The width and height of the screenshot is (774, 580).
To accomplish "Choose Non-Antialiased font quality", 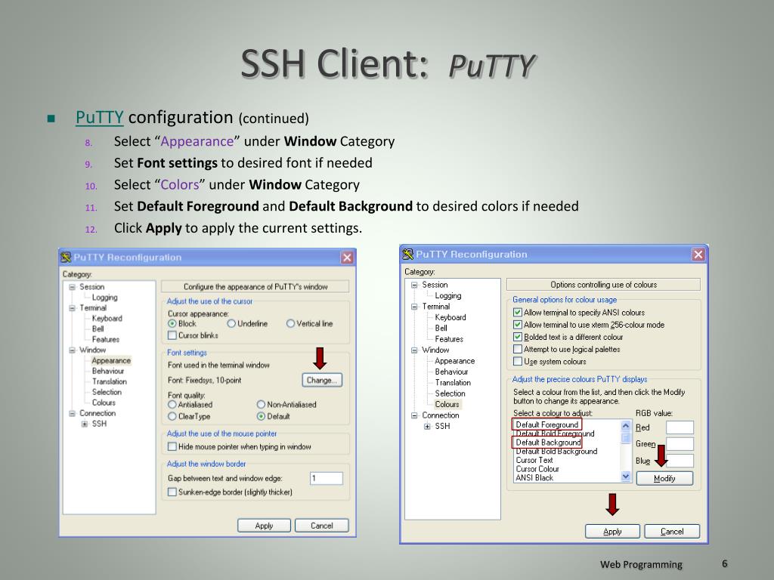I will (x=261, y=405).
